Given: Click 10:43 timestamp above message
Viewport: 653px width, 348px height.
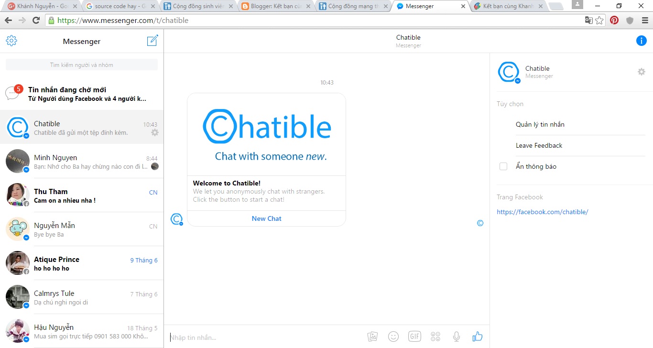Looking at the screenshot, I should (x=327, y=83).
